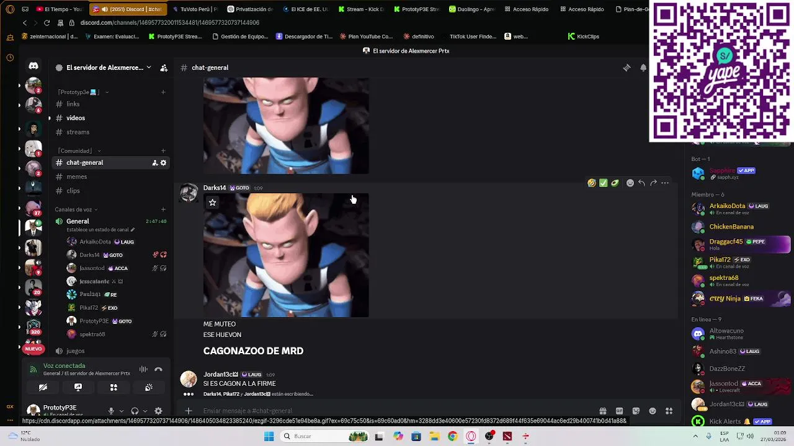Invite people using server header icon
Viewport: 794px width, 446px height.
pyautogui.click(x=164, y=68)
